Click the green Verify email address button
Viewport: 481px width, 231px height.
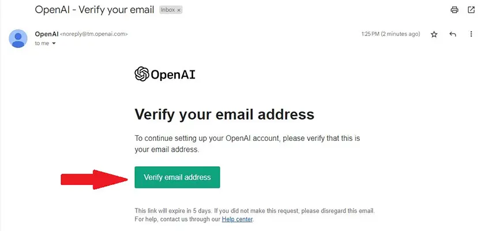177,177
